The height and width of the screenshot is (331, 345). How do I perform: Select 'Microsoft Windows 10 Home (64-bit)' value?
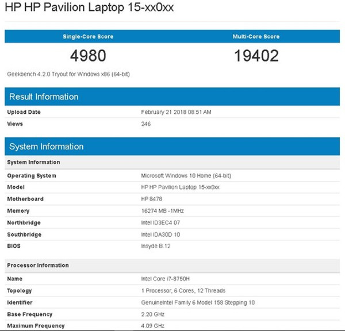pos(186,176)
